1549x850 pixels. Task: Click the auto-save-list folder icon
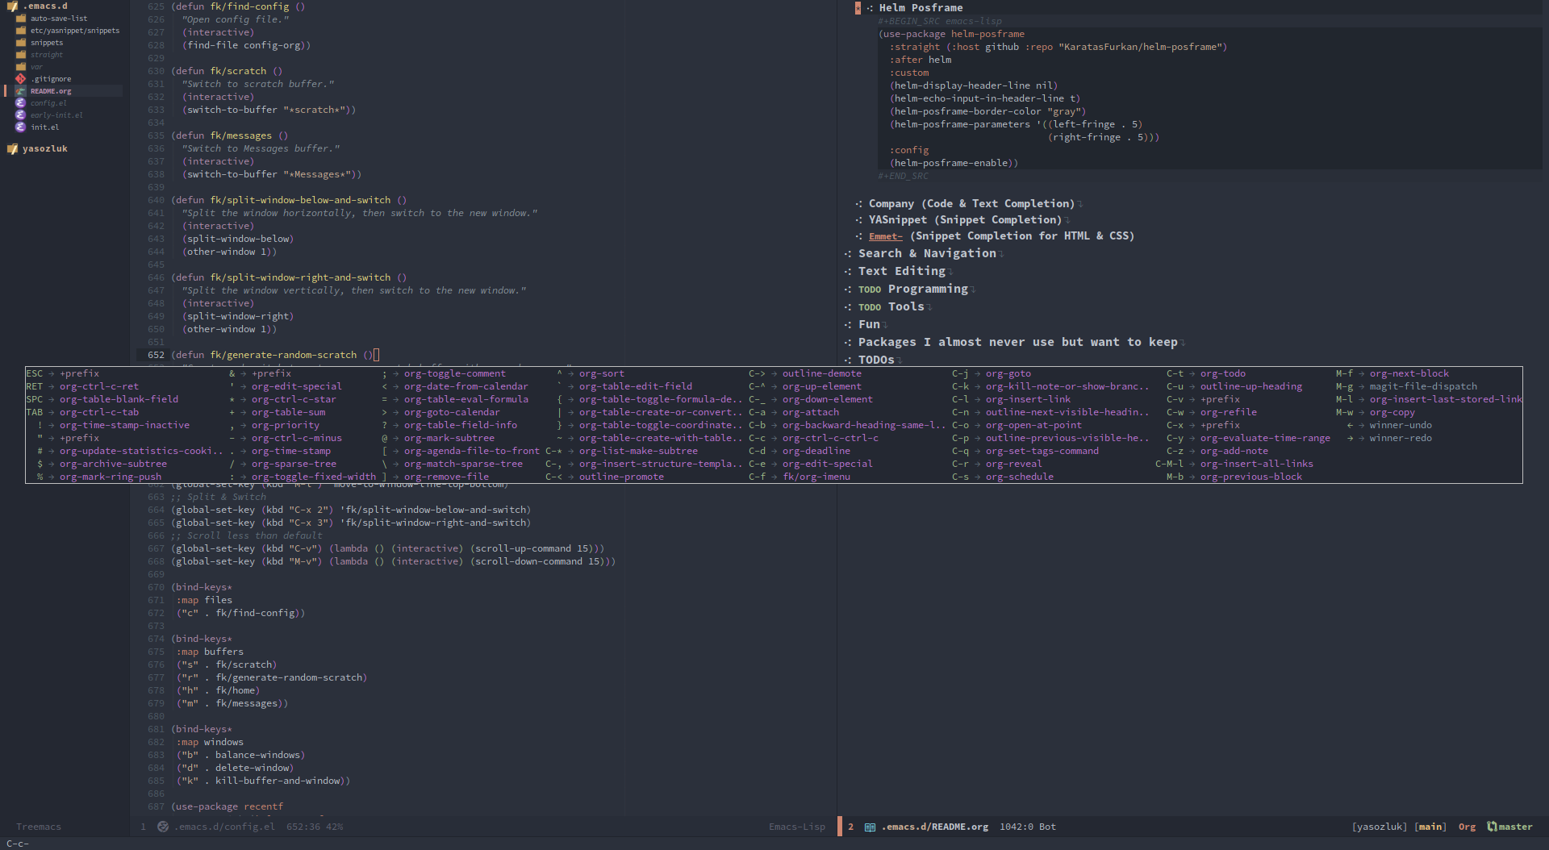pyautogui.click(x=21, y=19)
